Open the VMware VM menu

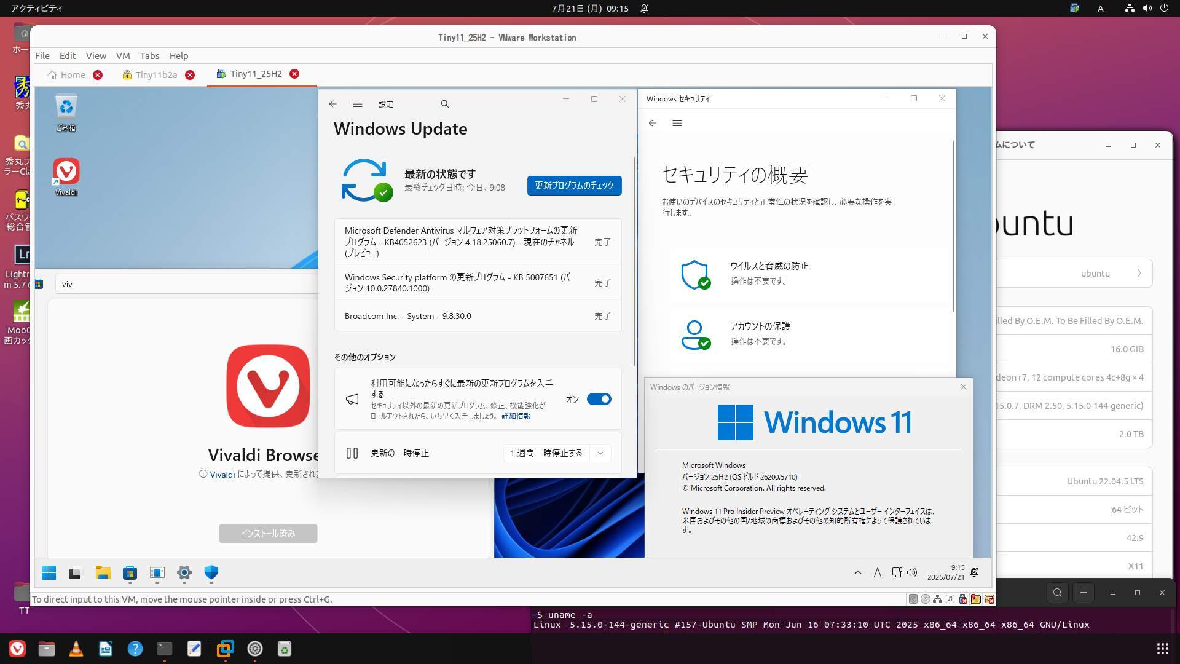click(x=123, y=55)
